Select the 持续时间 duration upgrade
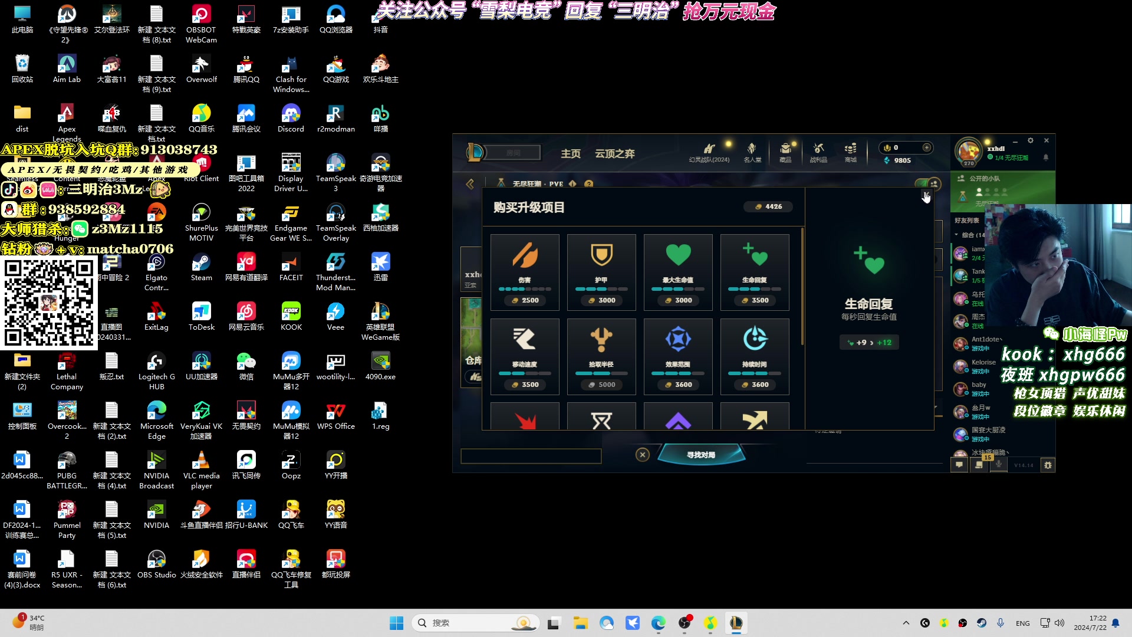This screenshot has width=1132, height=637. [x=755, y=356]
